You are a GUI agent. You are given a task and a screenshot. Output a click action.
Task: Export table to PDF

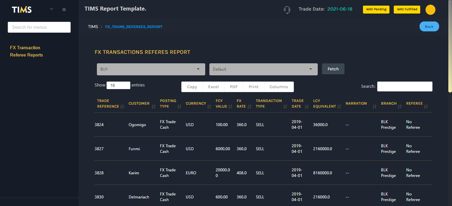click(x=234, y=87)
